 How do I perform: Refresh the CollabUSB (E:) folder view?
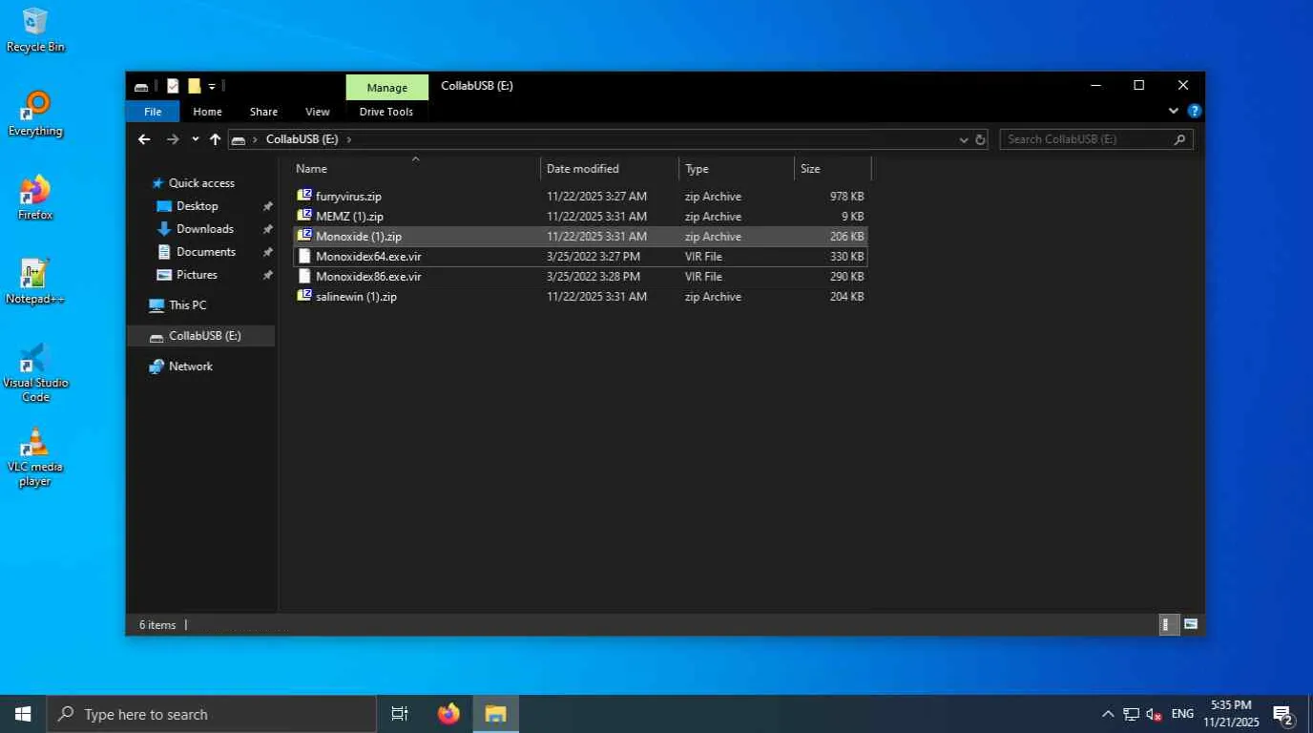[x=980, y=139]
